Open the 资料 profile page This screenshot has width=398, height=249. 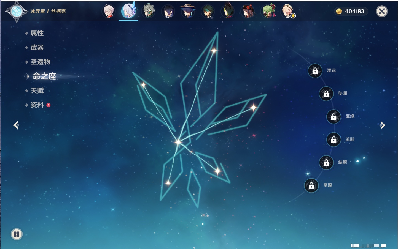click(37, 105)
